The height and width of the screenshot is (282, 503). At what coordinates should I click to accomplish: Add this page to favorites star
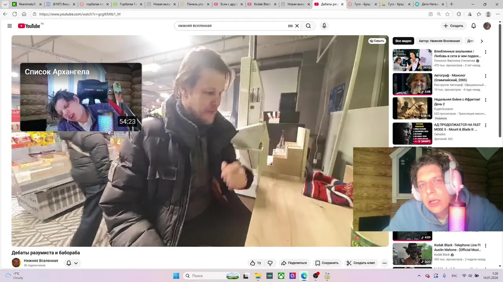coord(448,14)
